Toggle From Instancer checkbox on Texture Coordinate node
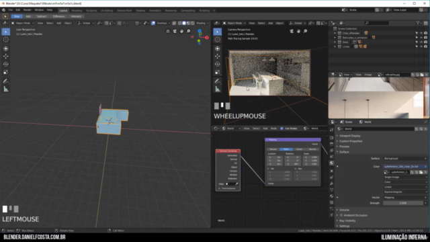 [220, 188]
